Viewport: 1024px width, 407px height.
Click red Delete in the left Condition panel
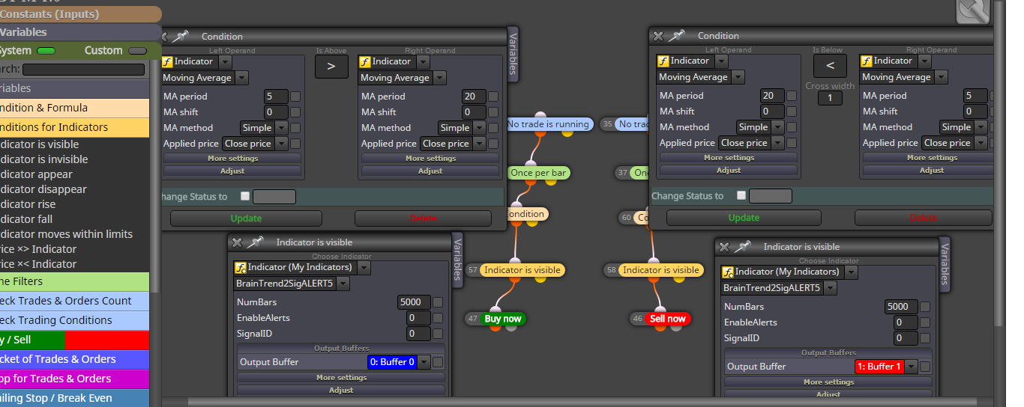point(423,218)
